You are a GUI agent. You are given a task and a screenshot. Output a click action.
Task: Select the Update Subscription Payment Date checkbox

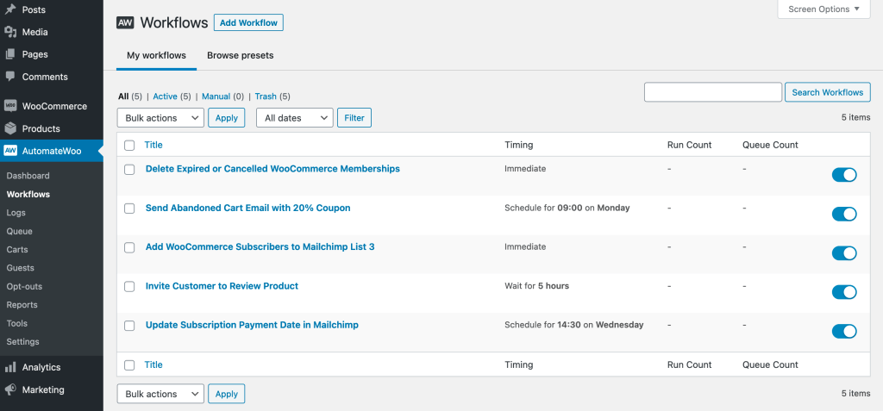(129, 326)
